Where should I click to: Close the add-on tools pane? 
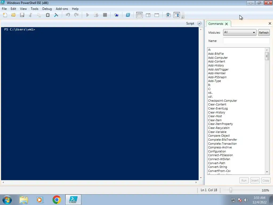270,23
